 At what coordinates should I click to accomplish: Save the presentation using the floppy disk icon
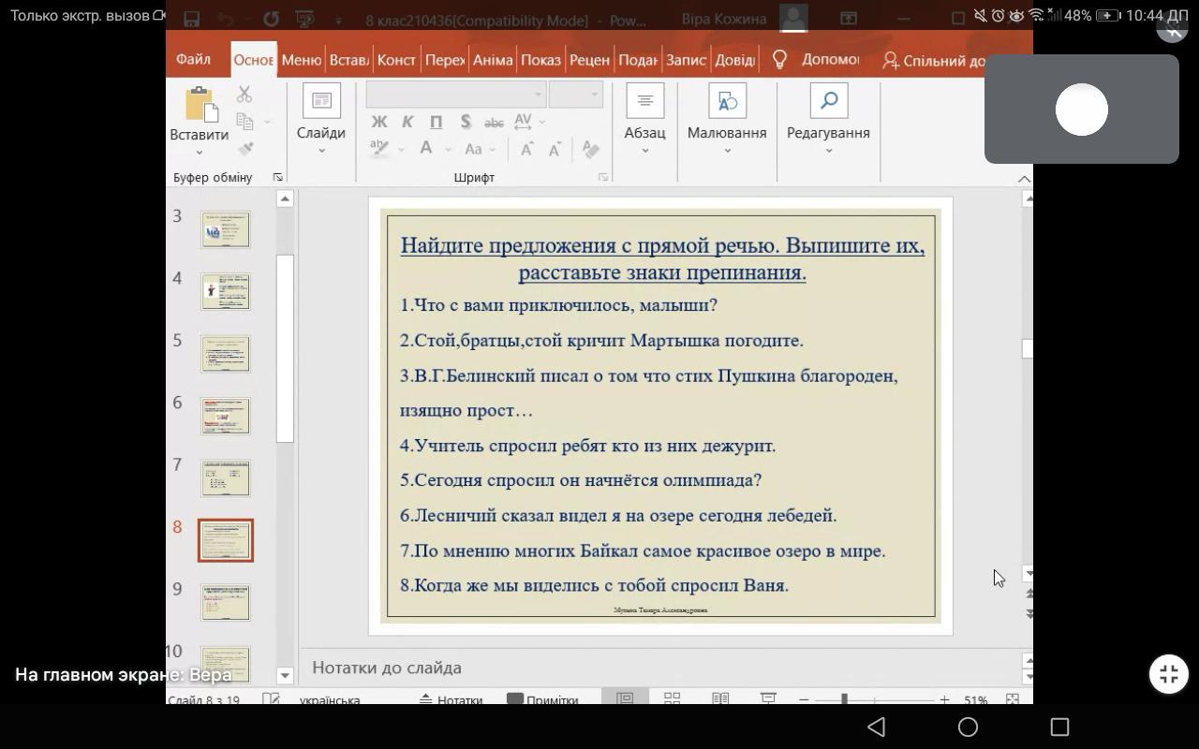(191, 20)
